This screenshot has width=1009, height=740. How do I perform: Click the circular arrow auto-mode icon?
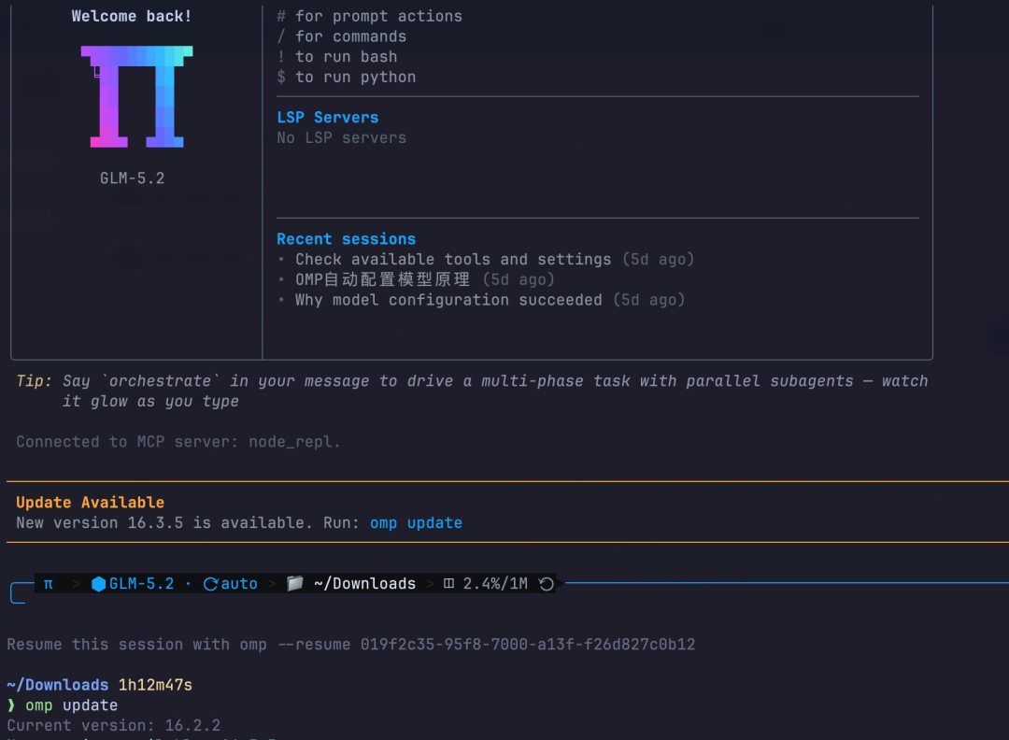point(210,584)
